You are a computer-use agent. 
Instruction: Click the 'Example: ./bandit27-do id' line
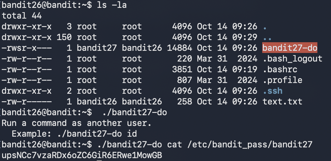point(74,134)
